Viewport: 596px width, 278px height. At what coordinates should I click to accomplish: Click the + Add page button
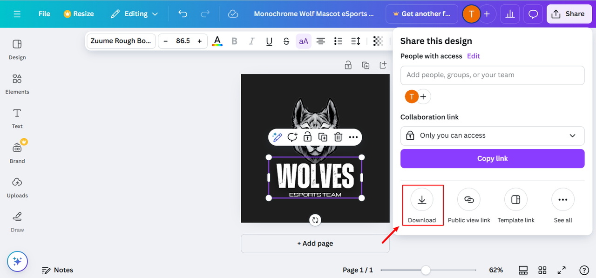(315, 244)
